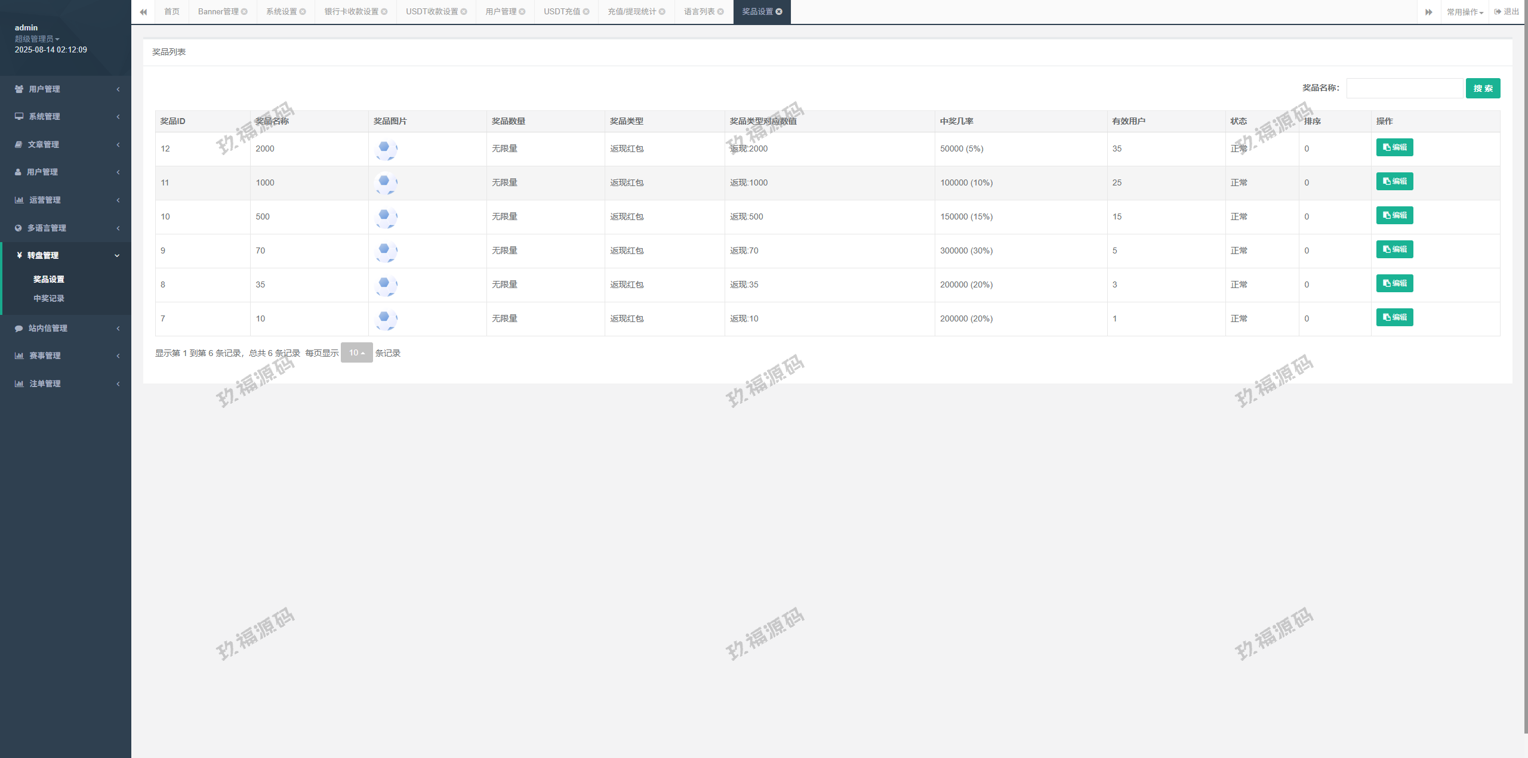Close the USDT充值 tab via x icon
1528x758 pixels.
[x=586, y=12]
